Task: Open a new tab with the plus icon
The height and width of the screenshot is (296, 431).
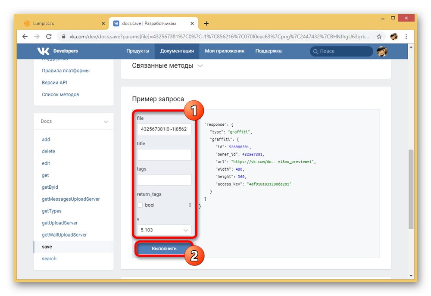Action: point(206,24)
